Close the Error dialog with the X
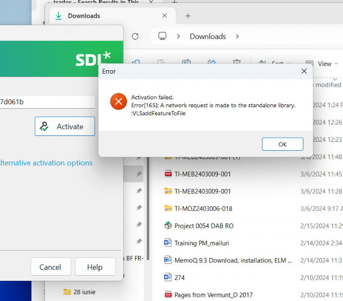The height and width of the screenshot is (301, 343). (304, 71)
